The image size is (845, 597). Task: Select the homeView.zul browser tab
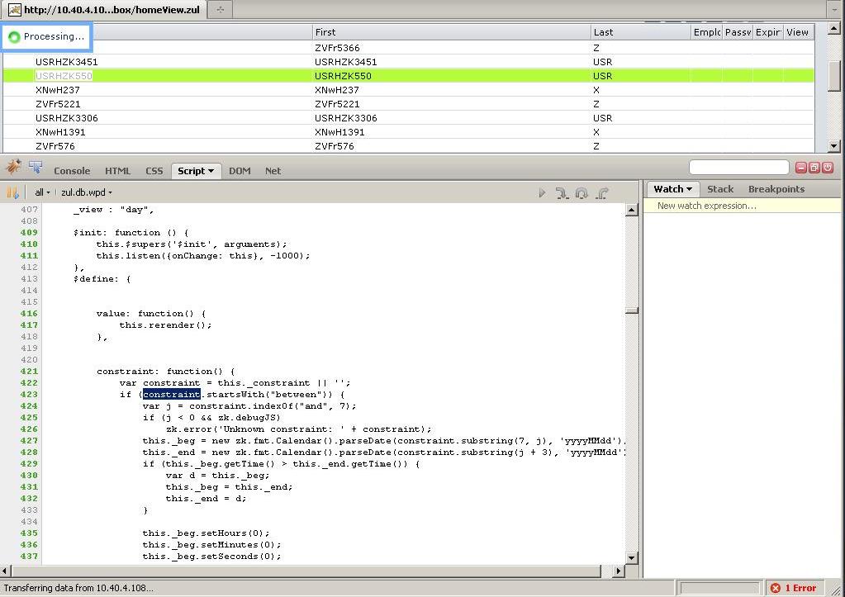(x=106, y=10)
